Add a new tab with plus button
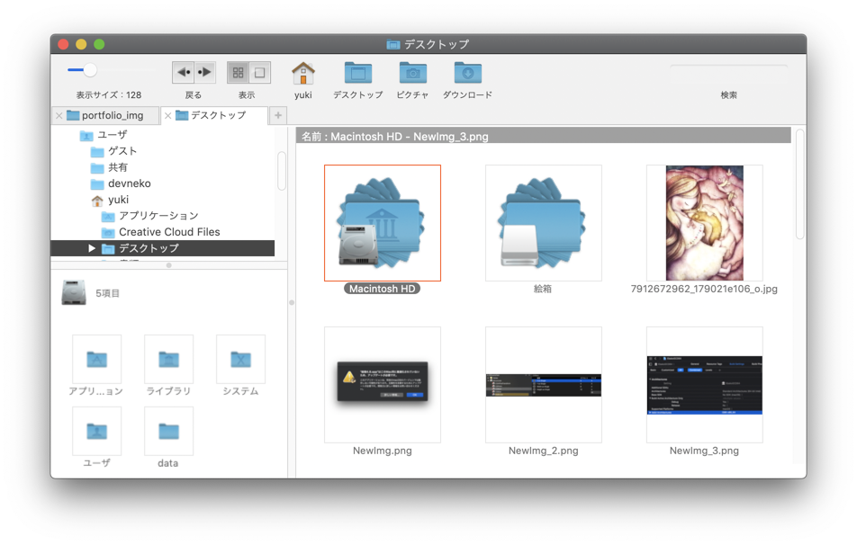 click(x=278, y=115)
